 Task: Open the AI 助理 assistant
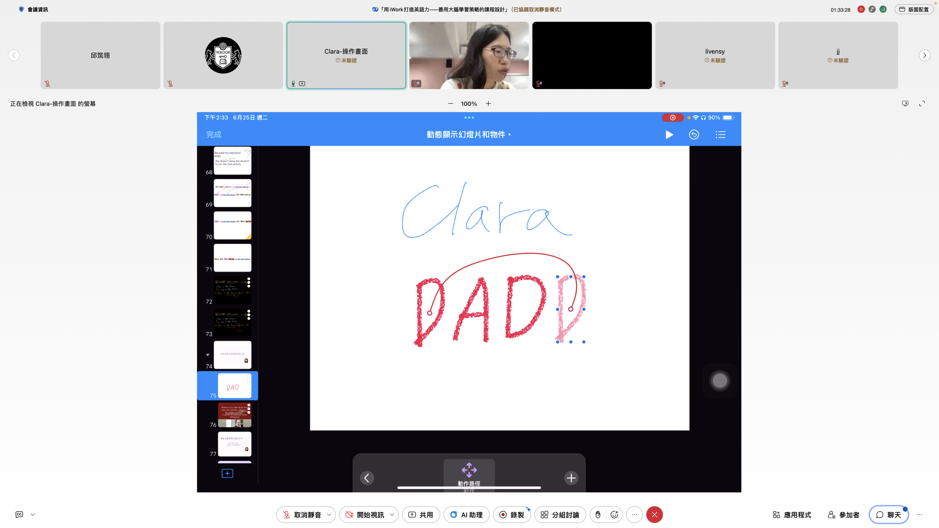[x=466, y=514]
